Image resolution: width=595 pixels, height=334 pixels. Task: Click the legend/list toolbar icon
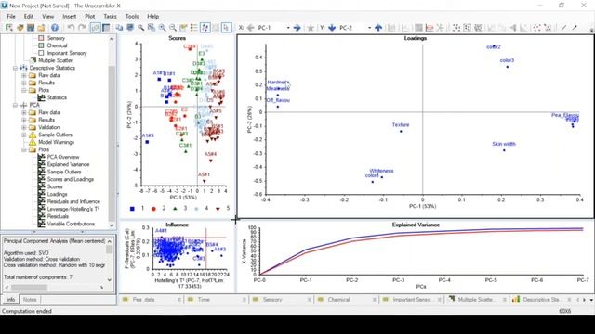pos(194,28)
